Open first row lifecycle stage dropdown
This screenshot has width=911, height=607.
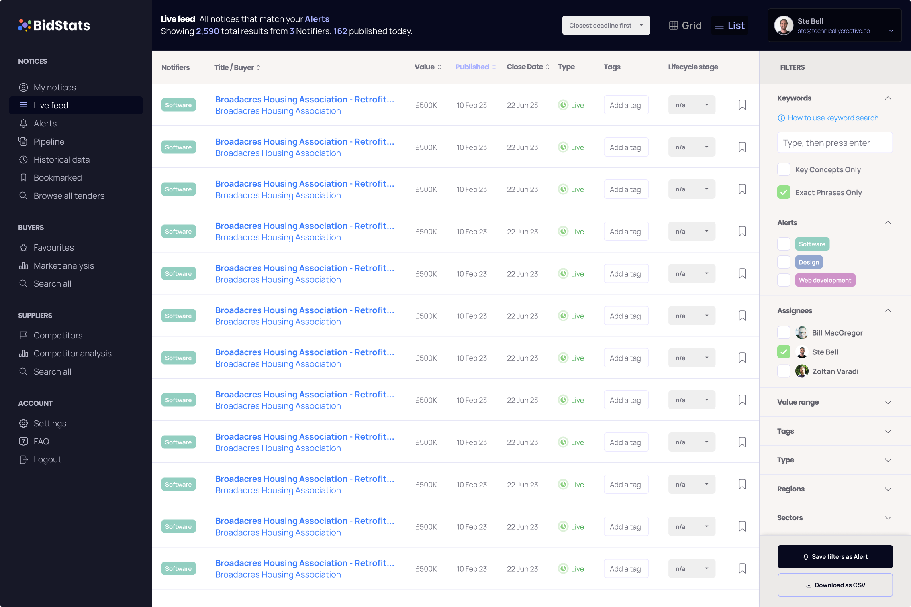coord(691,105)
